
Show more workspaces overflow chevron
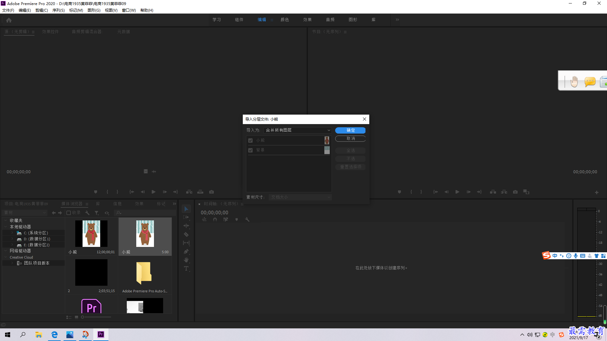coord(397,20)
